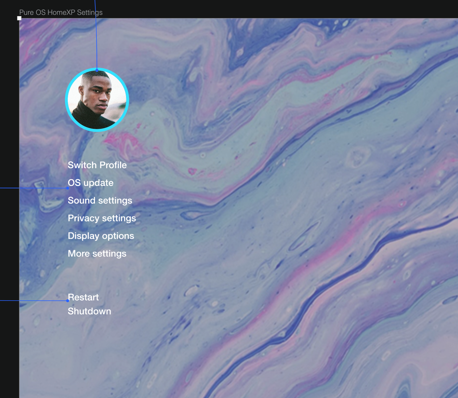The width and height of the screenshot is (458, 398).
Task: Click the user profile avatar photo
Action: [x=97, y=100]
